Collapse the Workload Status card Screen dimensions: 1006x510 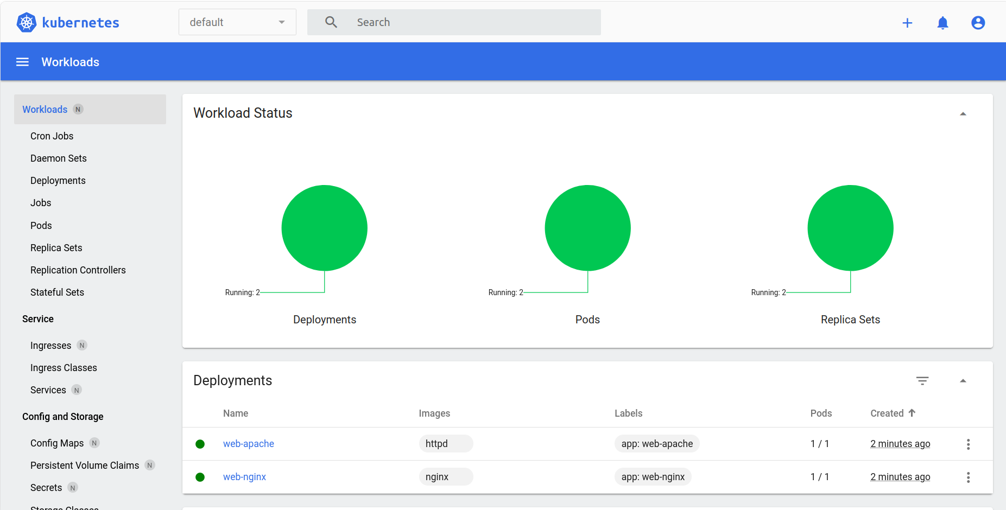(963, 113)
